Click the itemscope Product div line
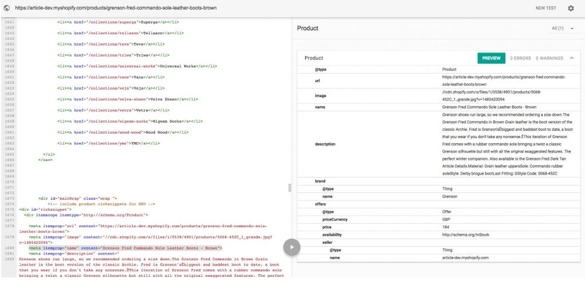 click(x=86, y=215)
